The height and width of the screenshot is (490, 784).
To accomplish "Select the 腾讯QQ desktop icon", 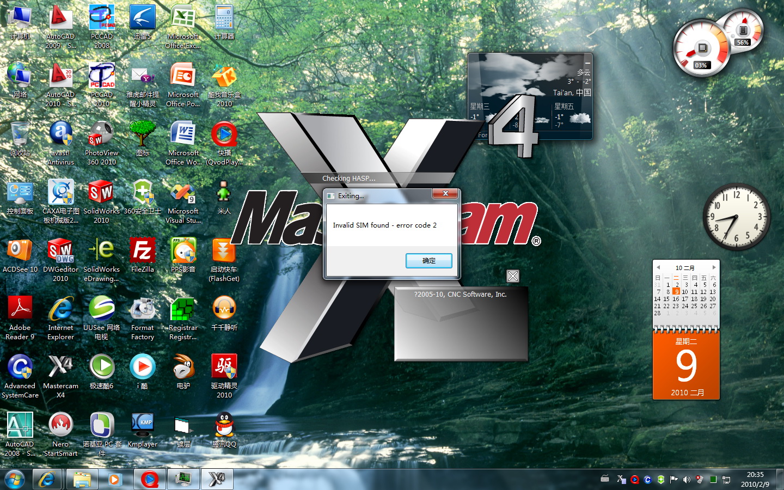I will click(224, 430).
